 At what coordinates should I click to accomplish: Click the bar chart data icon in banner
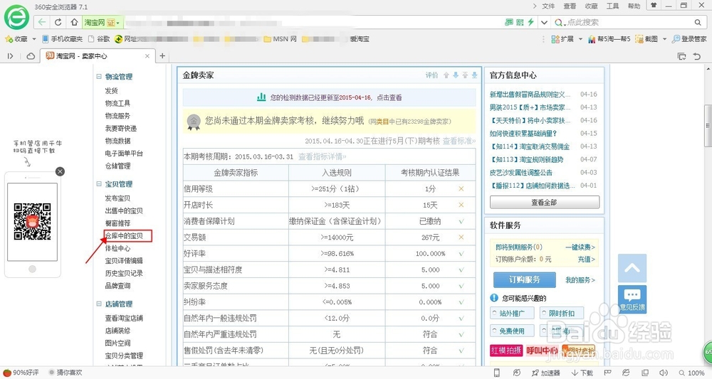[261, 97]
